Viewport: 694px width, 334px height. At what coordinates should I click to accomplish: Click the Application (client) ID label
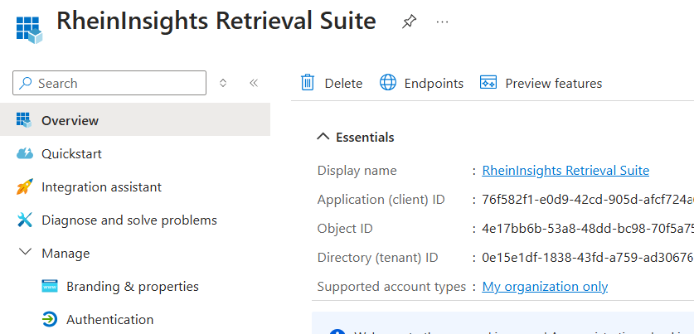click(x=381, y=200)
